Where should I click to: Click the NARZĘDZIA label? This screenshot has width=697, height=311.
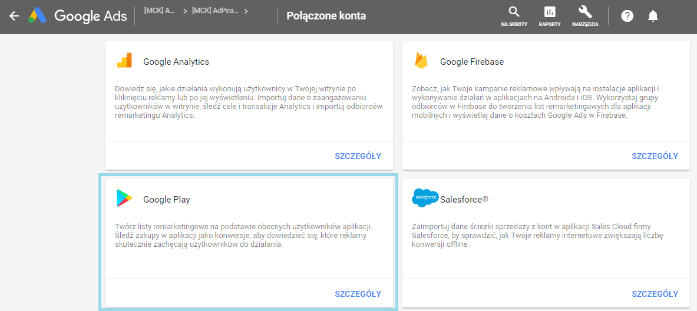[585, 24]
